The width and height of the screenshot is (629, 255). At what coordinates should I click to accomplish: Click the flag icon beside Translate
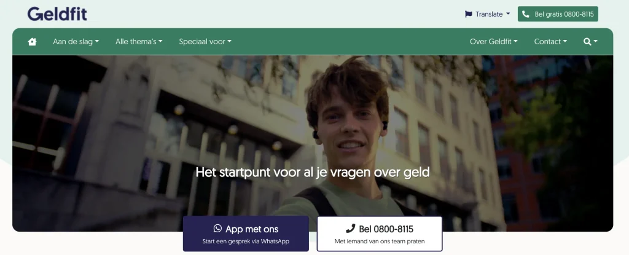click(x=469, y=14)
